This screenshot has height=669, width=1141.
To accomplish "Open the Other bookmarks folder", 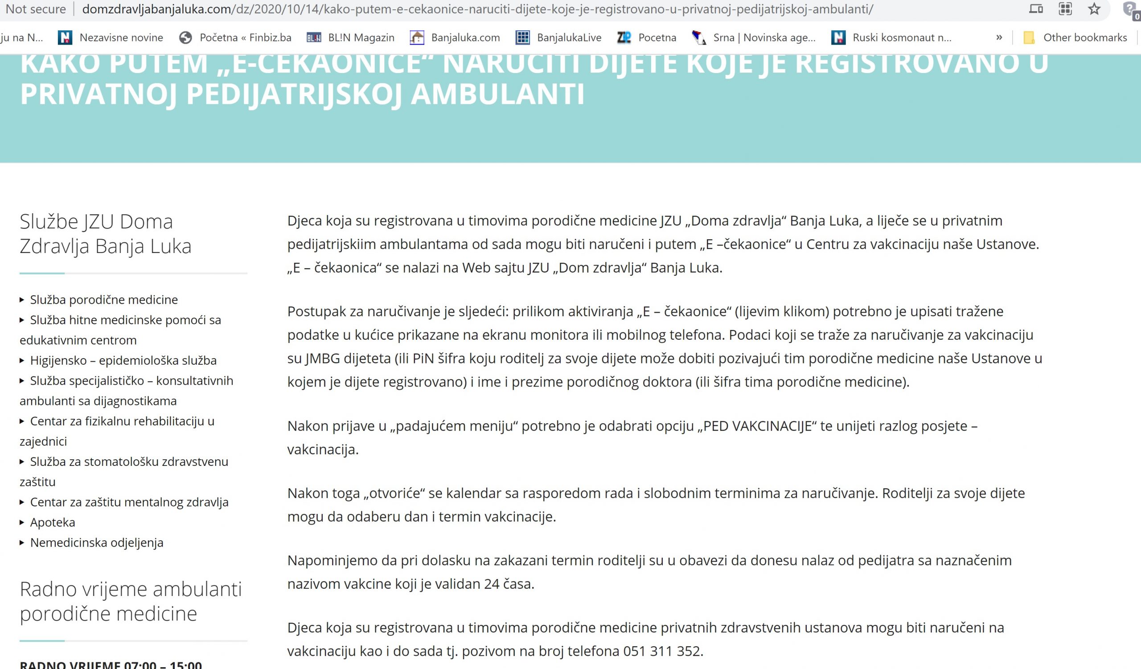I will pyautogui.click(x=1075, y=37).
